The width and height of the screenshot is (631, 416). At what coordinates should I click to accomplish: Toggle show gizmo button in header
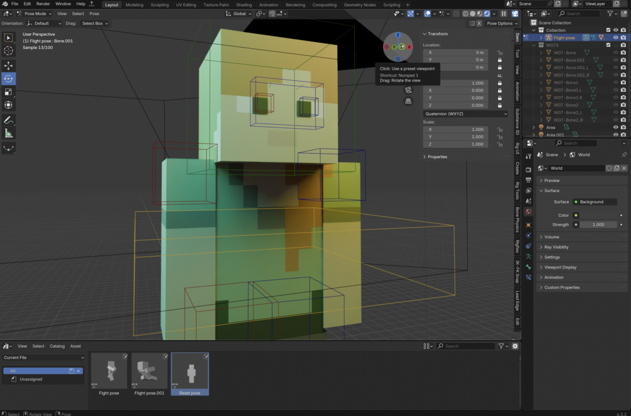(x=411, y=14)
